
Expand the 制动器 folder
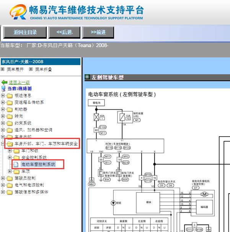[x=3, y=109]
